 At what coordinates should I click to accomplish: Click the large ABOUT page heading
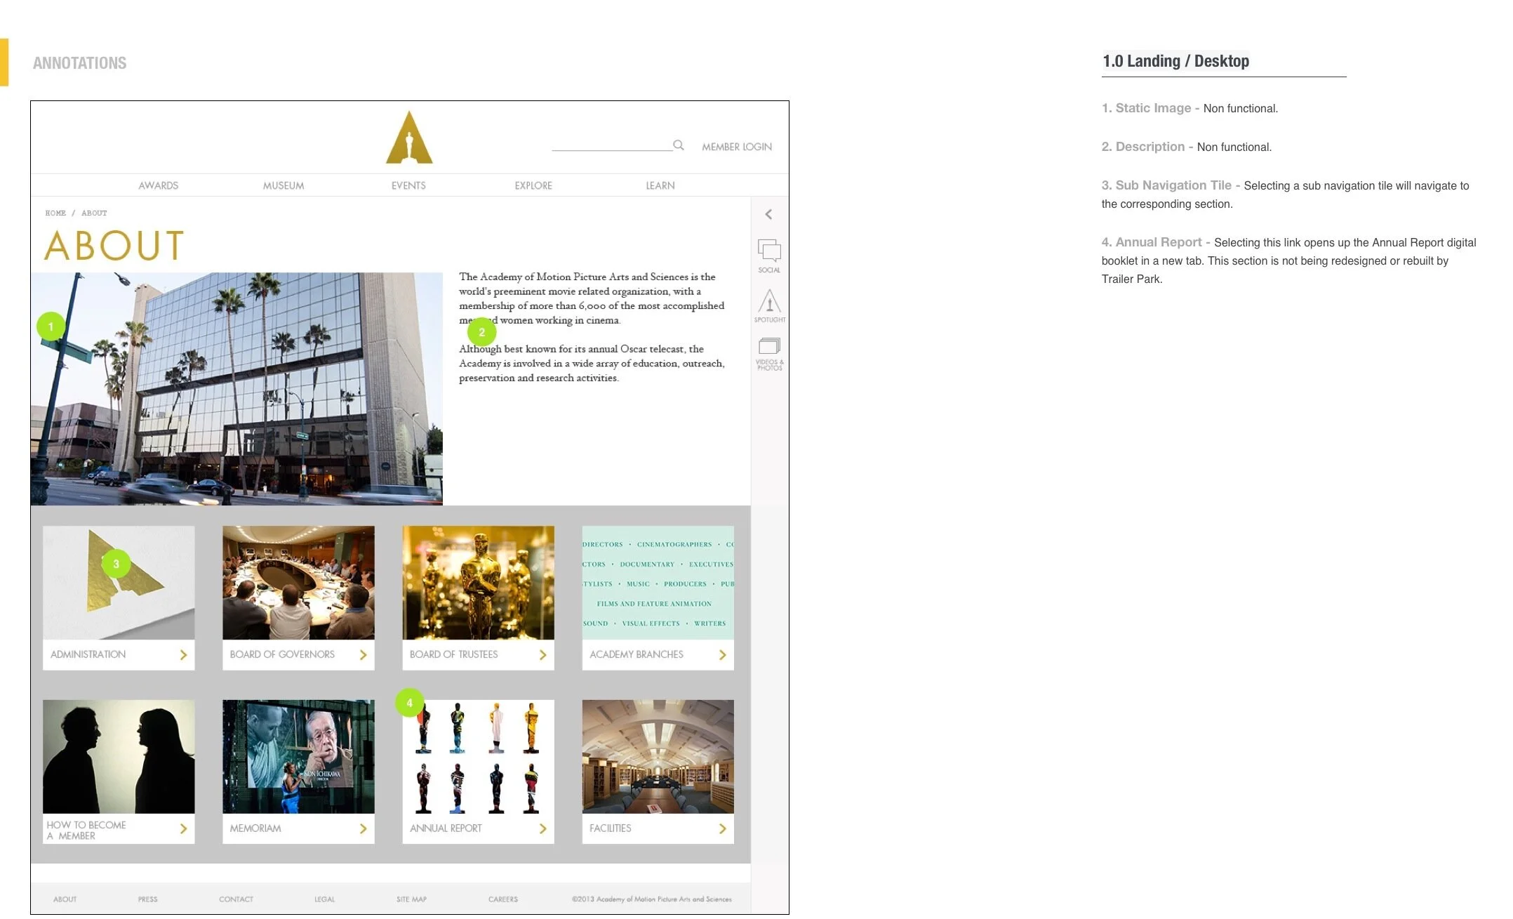[x=114, y=246]
